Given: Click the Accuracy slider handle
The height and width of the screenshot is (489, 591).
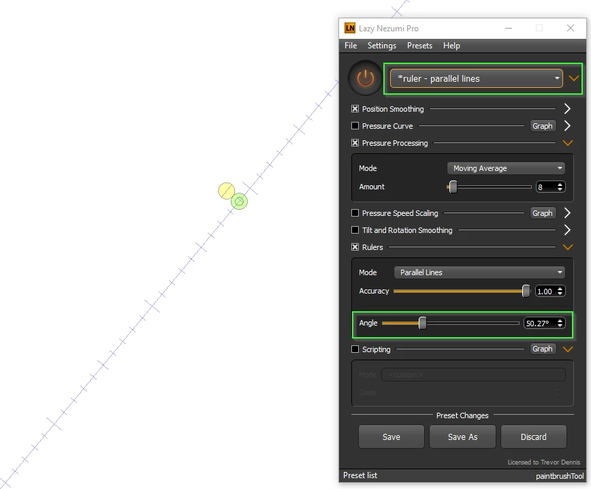Looking at the screenshot, I should (526, 291).
